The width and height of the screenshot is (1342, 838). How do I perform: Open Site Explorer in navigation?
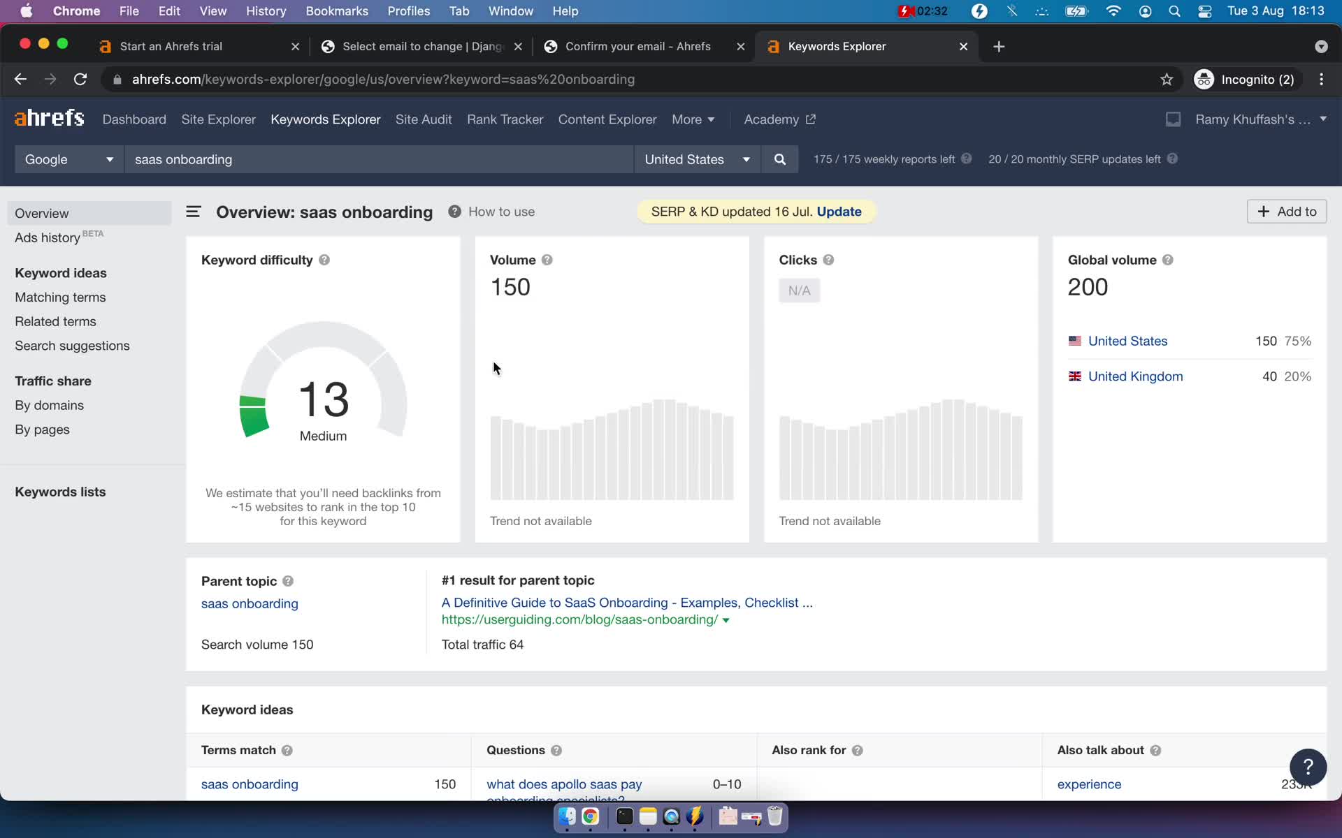(x=219, y=119)
